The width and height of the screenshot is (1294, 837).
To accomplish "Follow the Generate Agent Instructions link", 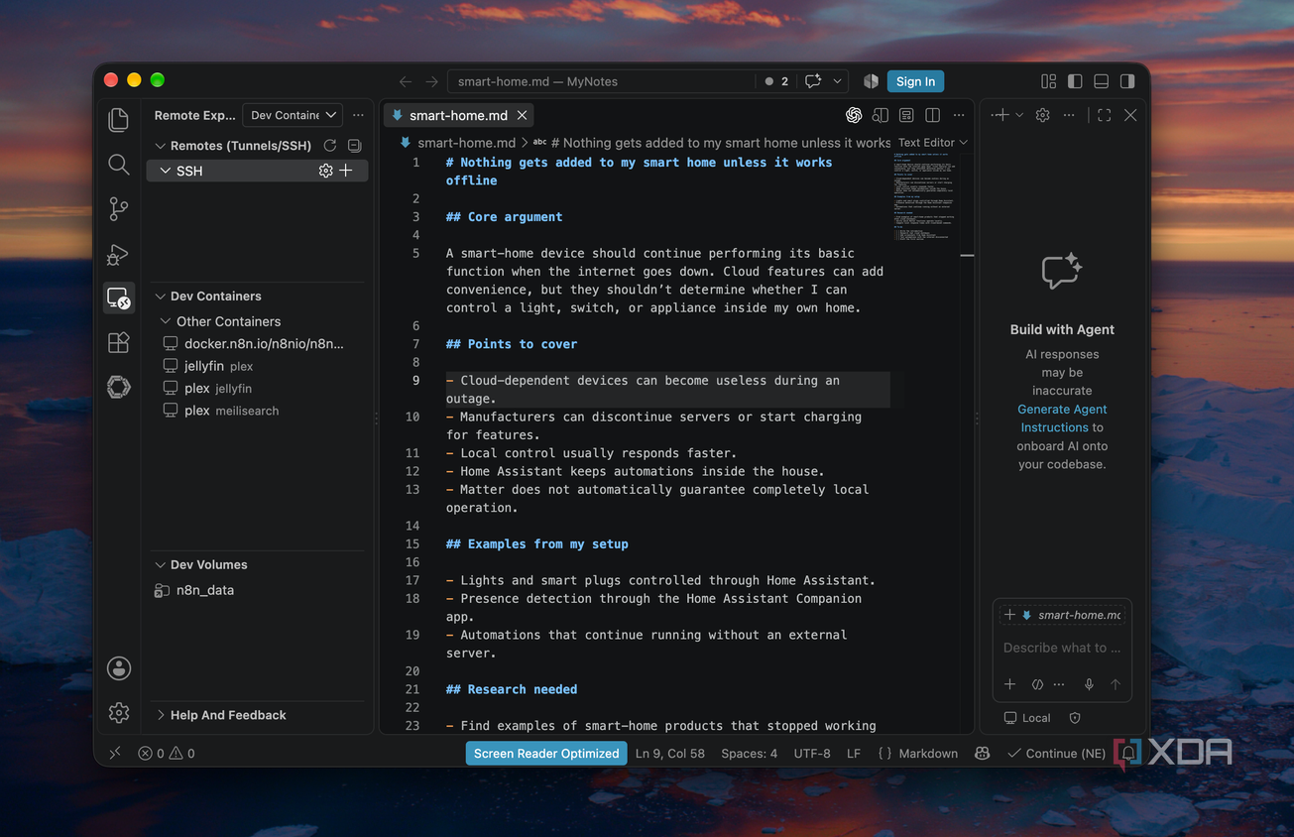I will pos(1061,418).
